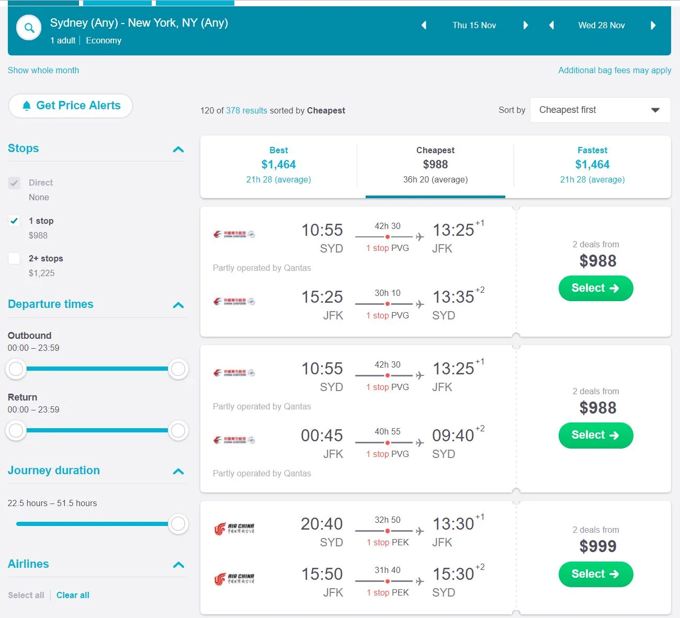This screenshot has height=618, width=680.
Task: Click China Eastern logo on first result
Action: click(x=234, y=234)
